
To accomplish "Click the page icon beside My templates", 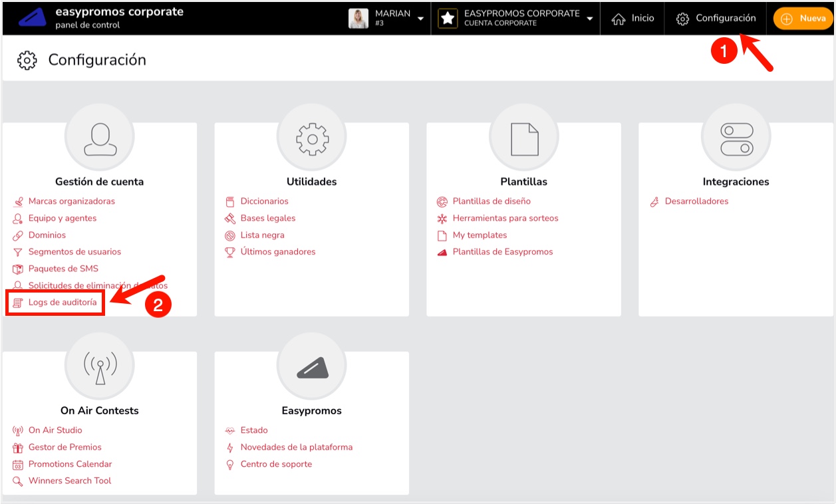I will click(442, 235).
